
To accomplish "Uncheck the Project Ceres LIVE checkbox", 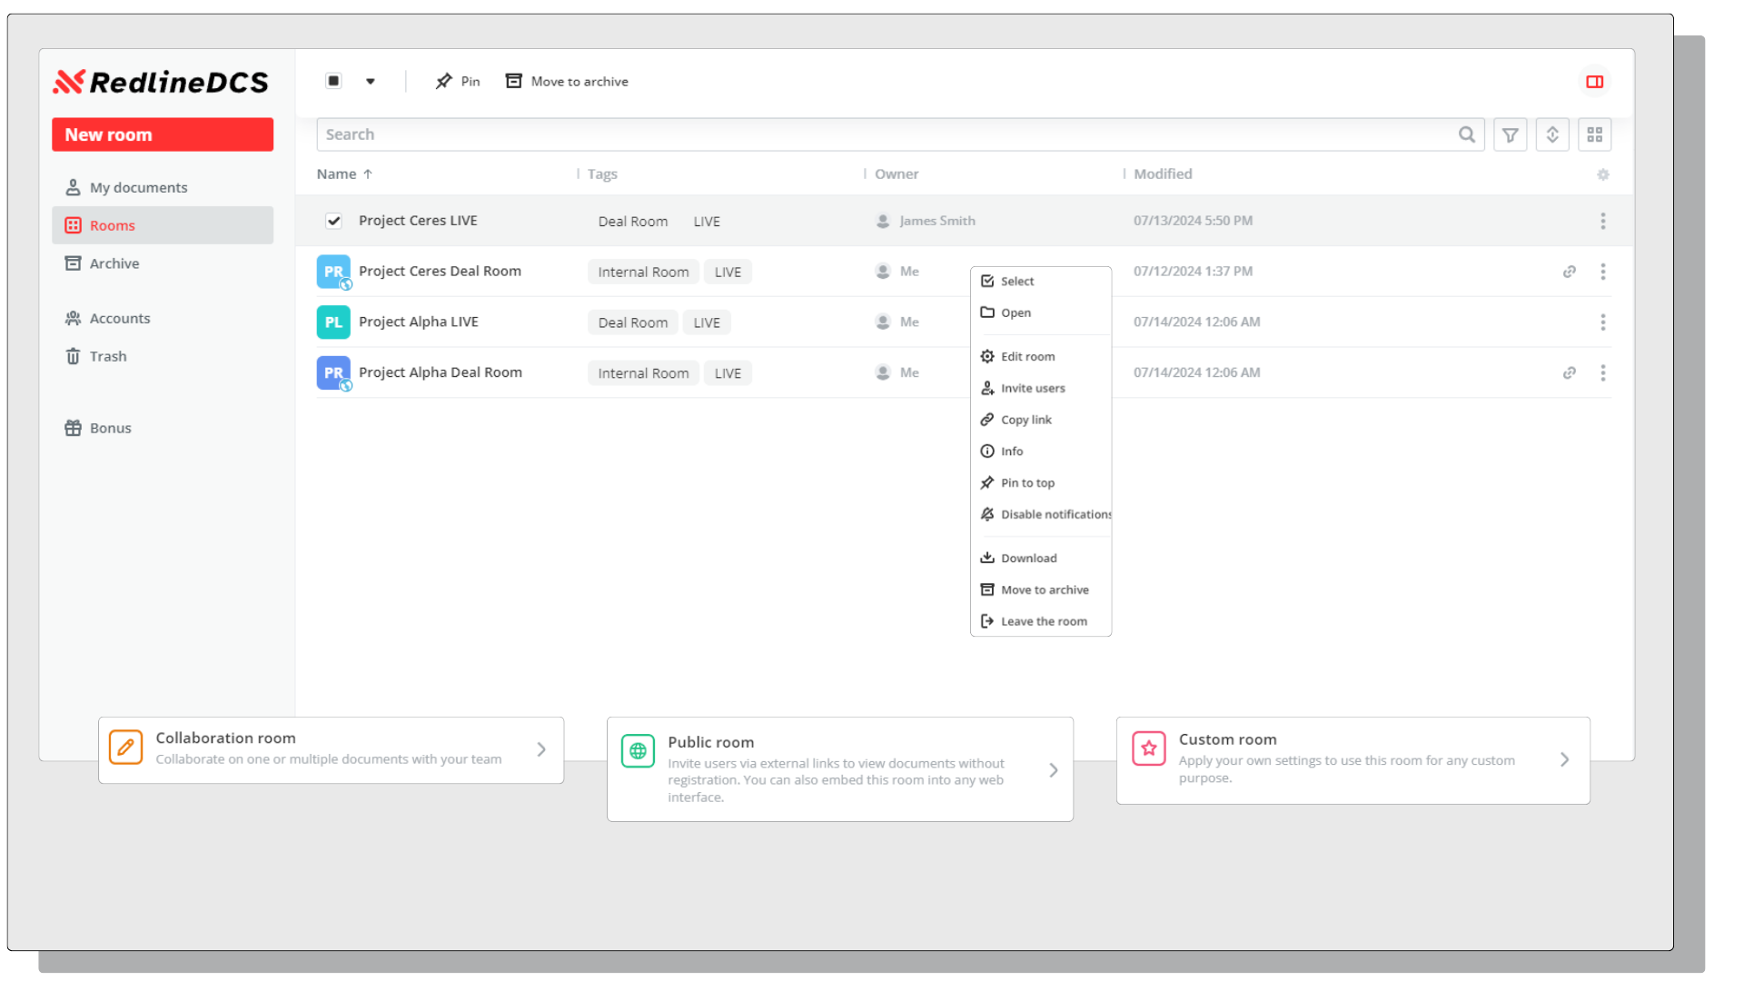I will click(x=333, y=221).
